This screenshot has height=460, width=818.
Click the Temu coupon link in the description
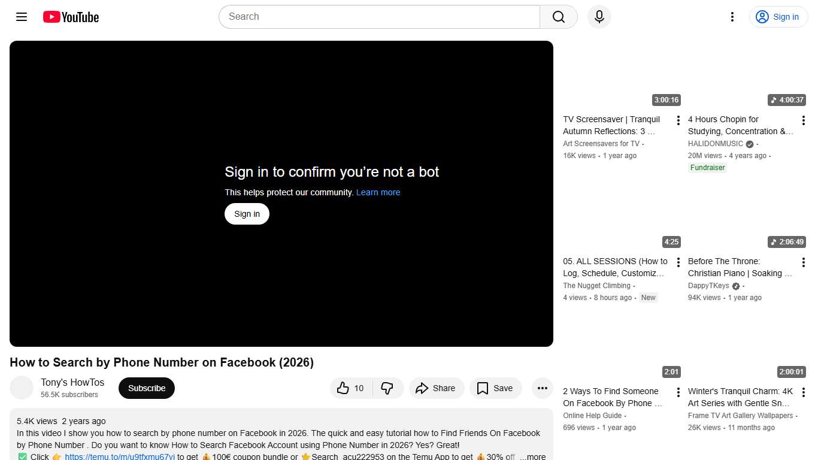click(x=119, y=456)
